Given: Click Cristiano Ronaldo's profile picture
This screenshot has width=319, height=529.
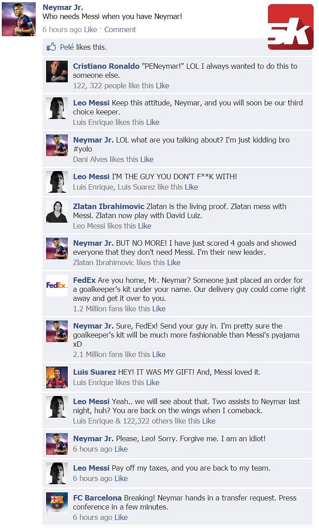Looking at the screenshot, I should click(57, 71).
